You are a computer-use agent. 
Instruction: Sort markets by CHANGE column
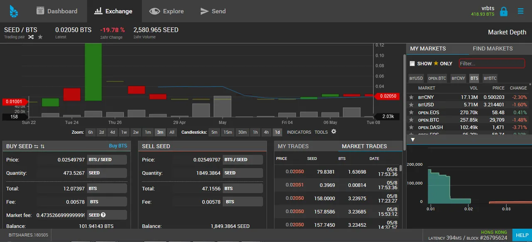[x=518, y=88]
